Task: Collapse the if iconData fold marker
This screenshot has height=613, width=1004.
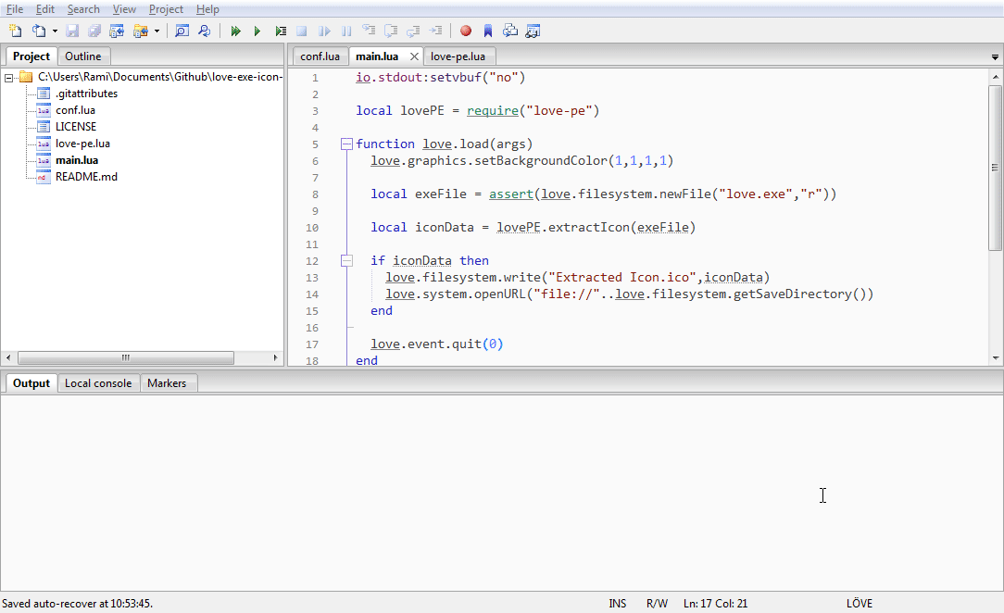Action: (x=346, y=260)
